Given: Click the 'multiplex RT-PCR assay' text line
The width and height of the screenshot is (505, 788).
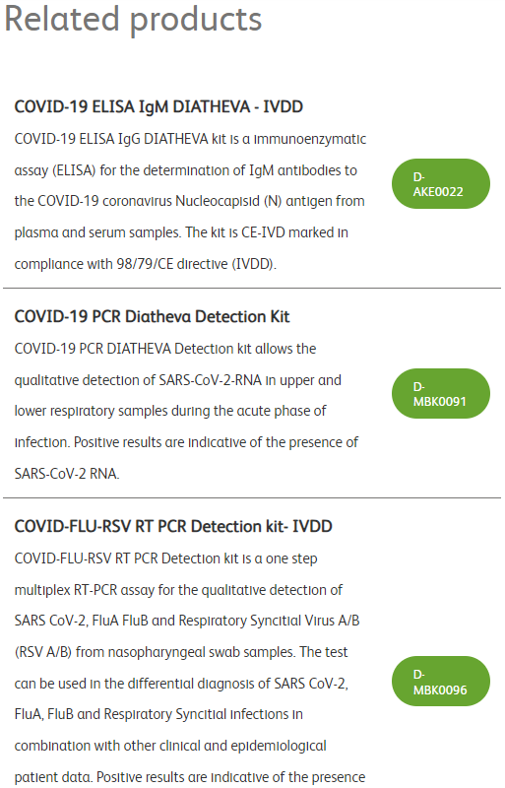Looking at the screenshot, I should (178, 590).
